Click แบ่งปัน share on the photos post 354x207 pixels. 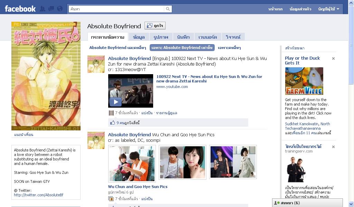[x=147, y=199]
